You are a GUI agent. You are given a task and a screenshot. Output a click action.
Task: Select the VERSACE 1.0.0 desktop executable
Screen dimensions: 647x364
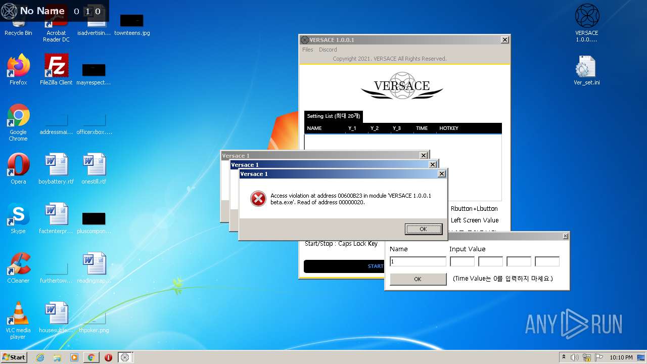pyautogui.click(x=587, y=23)
